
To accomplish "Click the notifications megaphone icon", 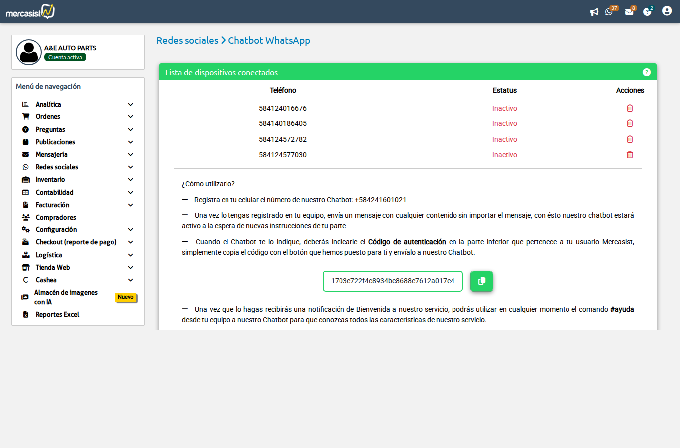I will [594, 12].
